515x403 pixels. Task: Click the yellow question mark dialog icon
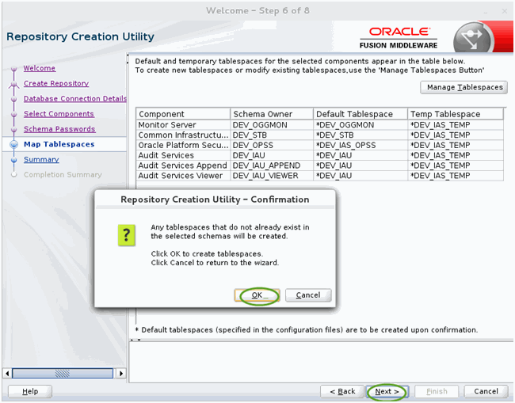(127, 235)
